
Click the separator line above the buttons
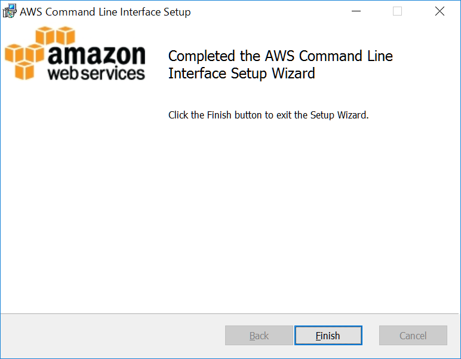click(x=230, y=314)
